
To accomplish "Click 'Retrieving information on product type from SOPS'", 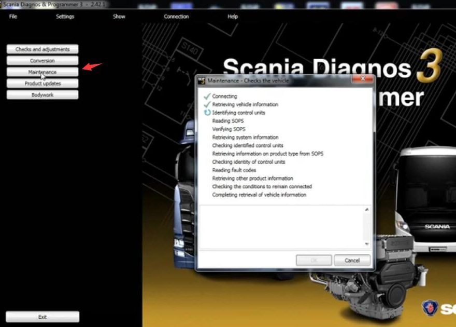I will click(x=267, y=154).
